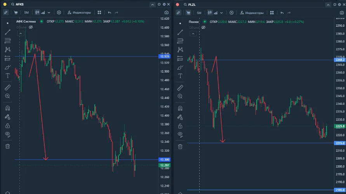The image size is (346, 194).
Task: Expand chart type dropdown in AFKS toolbar
Action: pyautogui.click(x=49, y=13)
